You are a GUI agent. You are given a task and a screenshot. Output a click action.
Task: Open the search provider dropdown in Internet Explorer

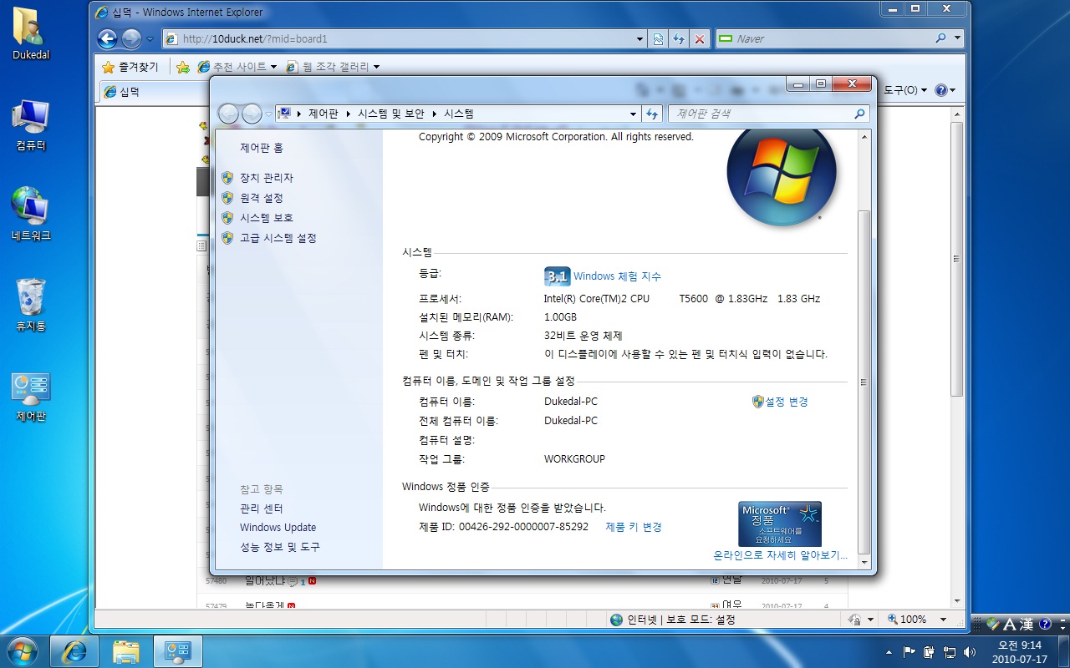click(957, 38)
